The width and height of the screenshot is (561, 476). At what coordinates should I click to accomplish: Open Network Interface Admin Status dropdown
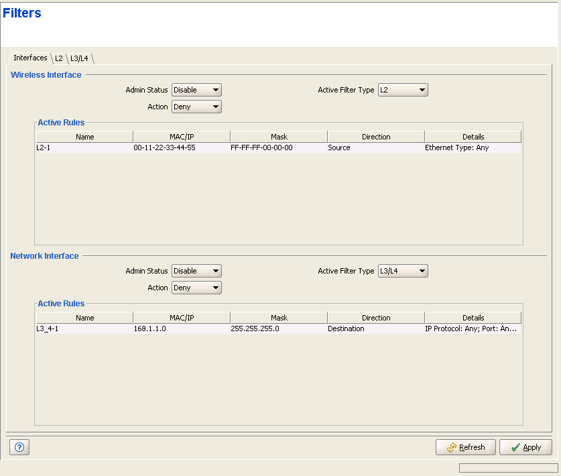tap(196, 271)
